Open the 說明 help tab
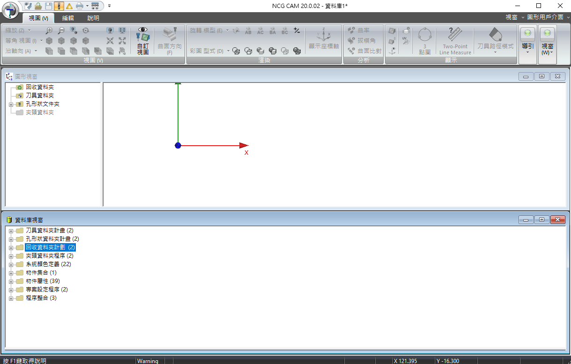The height and width of the screenshot is (364, 571). click(x=93, y=18)
